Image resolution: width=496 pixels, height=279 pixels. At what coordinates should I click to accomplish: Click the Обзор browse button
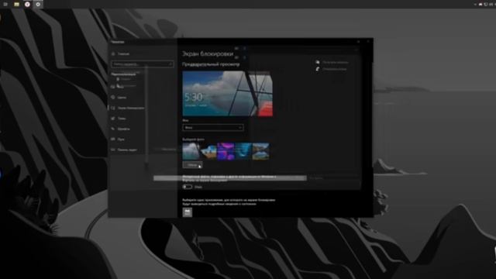[x=192, y=165]
